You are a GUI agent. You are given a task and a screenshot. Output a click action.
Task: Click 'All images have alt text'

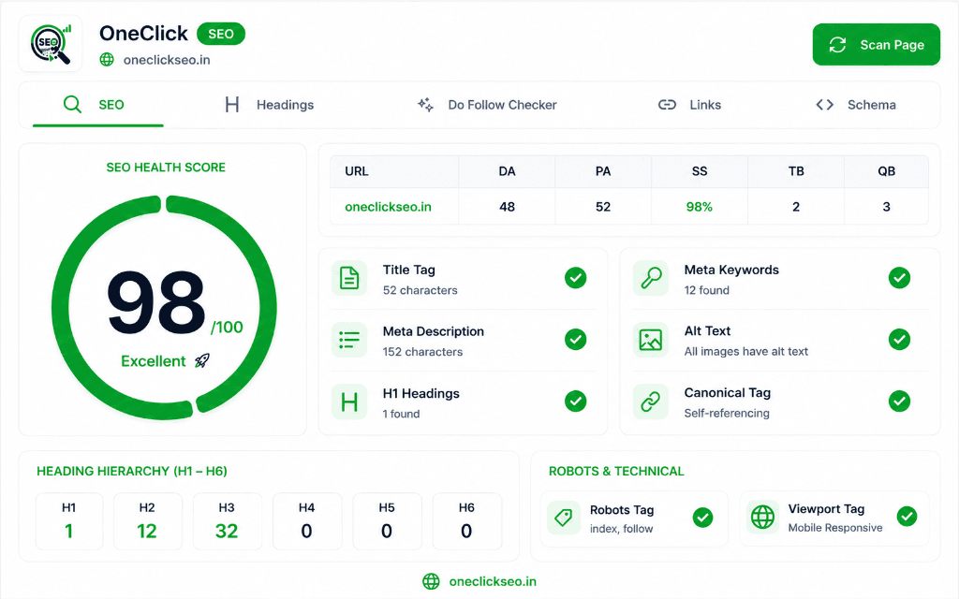746,352
